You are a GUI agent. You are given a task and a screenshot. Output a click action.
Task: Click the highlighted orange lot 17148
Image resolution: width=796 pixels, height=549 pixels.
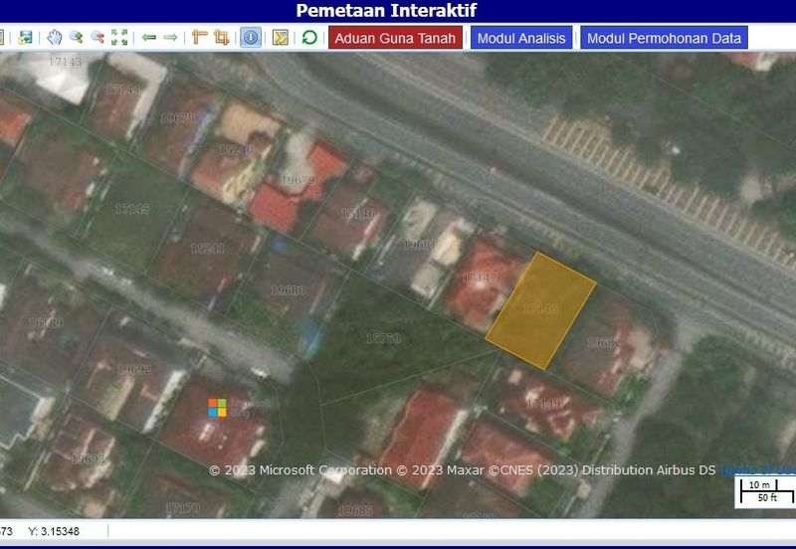point(540,310)
